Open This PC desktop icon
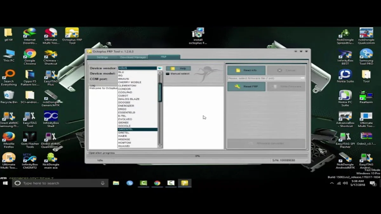The image size is (381, 214). tap(9, 55)
